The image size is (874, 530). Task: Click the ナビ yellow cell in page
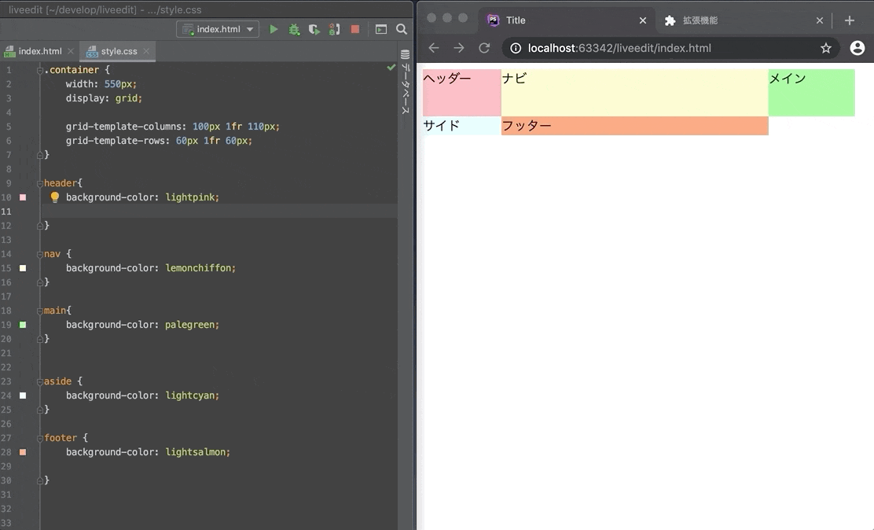click(x=634, y=93)
